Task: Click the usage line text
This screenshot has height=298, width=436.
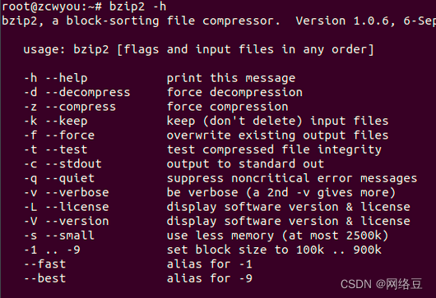Action: [x=198, y=49]
